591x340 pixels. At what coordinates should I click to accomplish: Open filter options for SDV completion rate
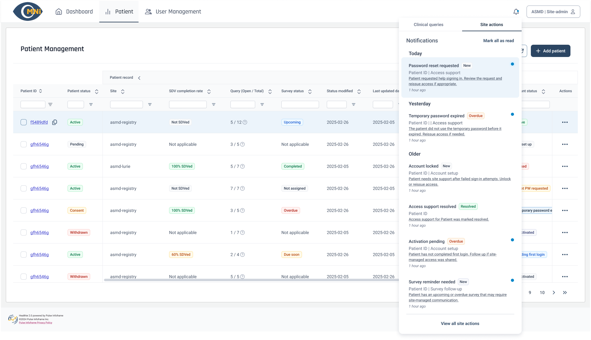click(x=214, y=104)
